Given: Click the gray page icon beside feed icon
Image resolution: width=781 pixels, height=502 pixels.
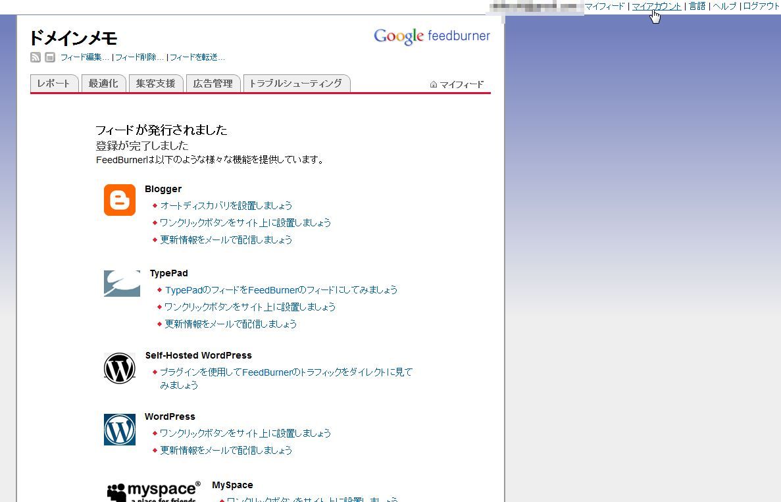Looking at the screenshot, I should 50,57.
